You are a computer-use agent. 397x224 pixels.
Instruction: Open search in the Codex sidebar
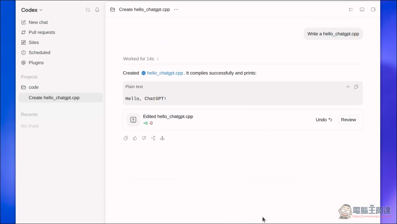click(88, 10)
